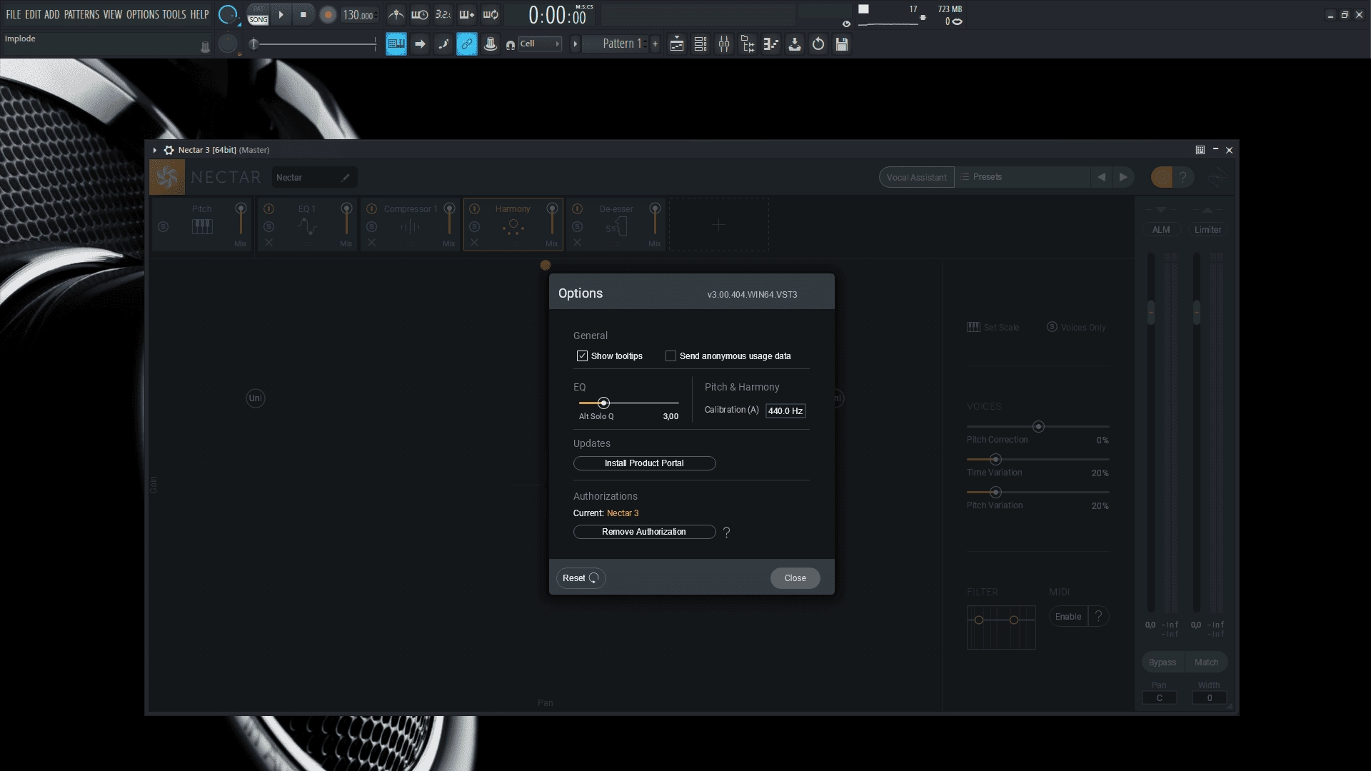Click the Nectar 3 title bar grid icon
This screenshot has width=1371, height=771.
[x=1200, y=150]
